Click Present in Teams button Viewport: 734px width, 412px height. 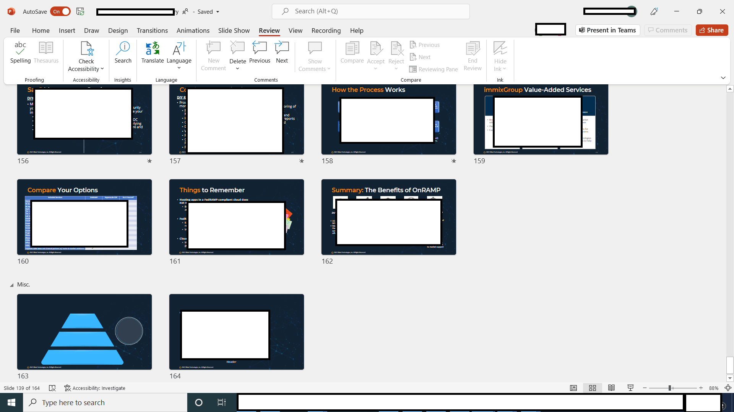pyautogui.click(x=607, y=30)
